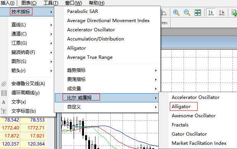The width and height of the screenshot is (237, 149).
Task: Click the 17.872 bid price cell
Action: [x=10, y=136]
